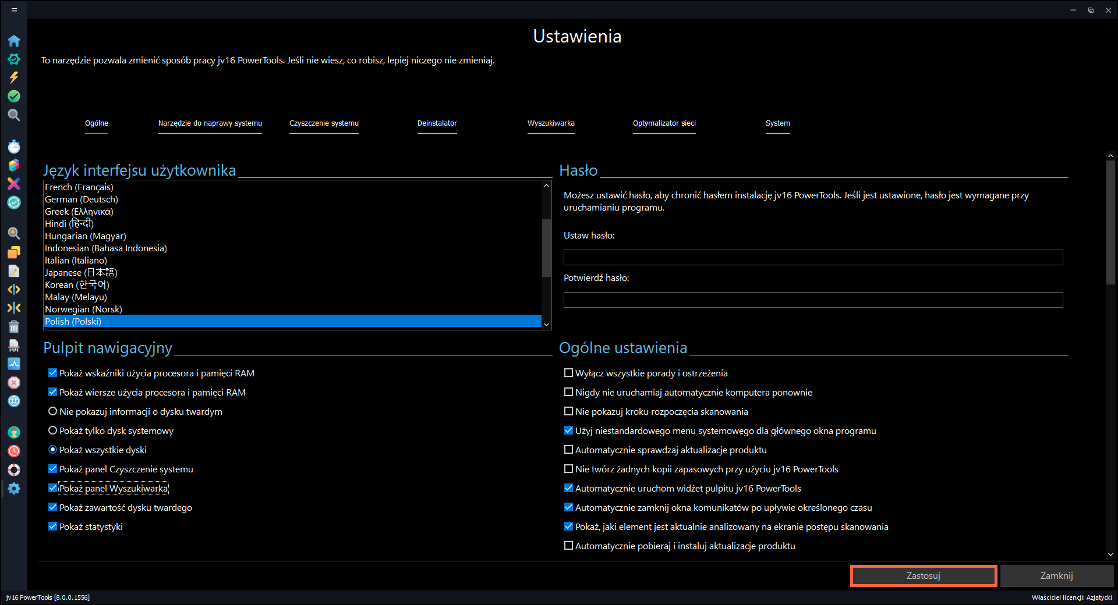Viewport: 1118px width, 605px height.
Task: Click the user avatar icon
Action: (14, 432)
